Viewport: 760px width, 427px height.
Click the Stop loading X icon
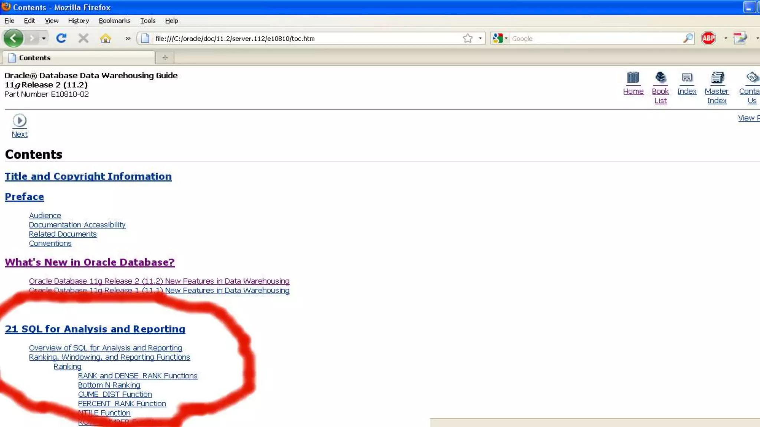(83, 38)
